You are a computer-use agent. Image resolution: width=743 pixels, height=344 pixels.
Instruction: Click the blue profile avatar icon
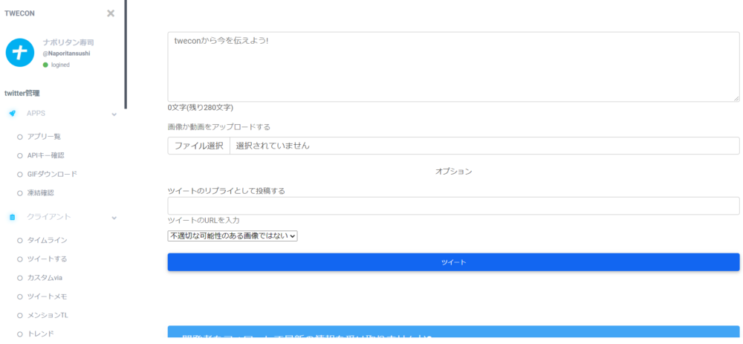click(x=20, y=53)
